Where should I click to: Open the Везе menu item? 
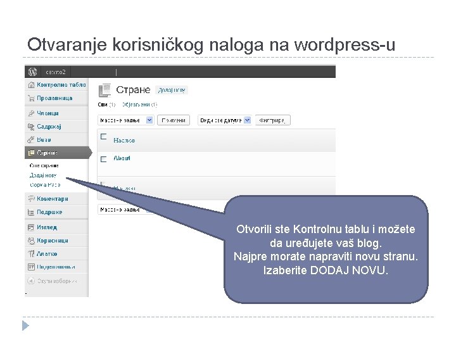click(57, 140)
